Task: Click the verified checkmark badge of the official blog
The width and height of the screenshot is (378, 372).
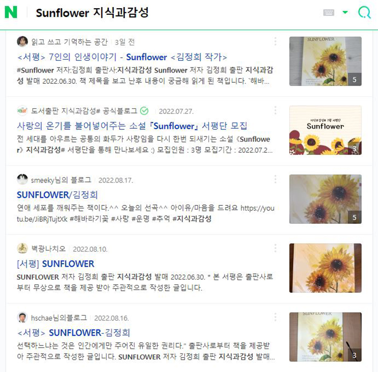Action: [144, 111]
